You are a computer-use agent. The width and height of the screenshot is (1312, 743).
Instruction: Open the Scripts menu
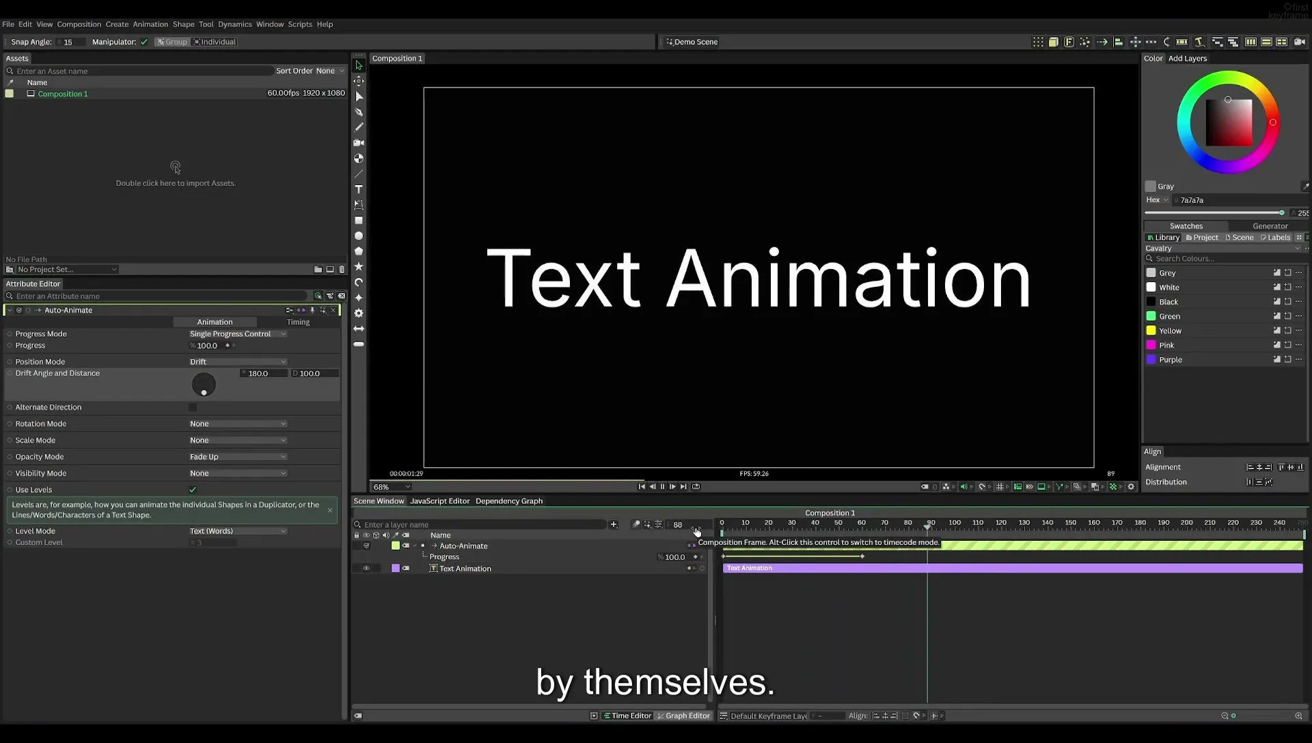coord(300,24)
